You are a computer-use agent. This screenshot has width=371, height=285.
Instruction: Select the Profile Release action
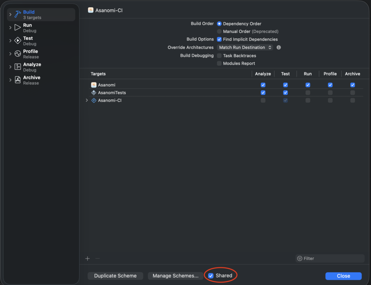pos(31,54)
